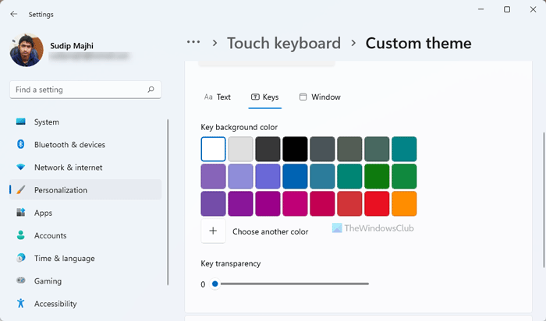
Task: Open System settings icon
Action: point(20,122)
